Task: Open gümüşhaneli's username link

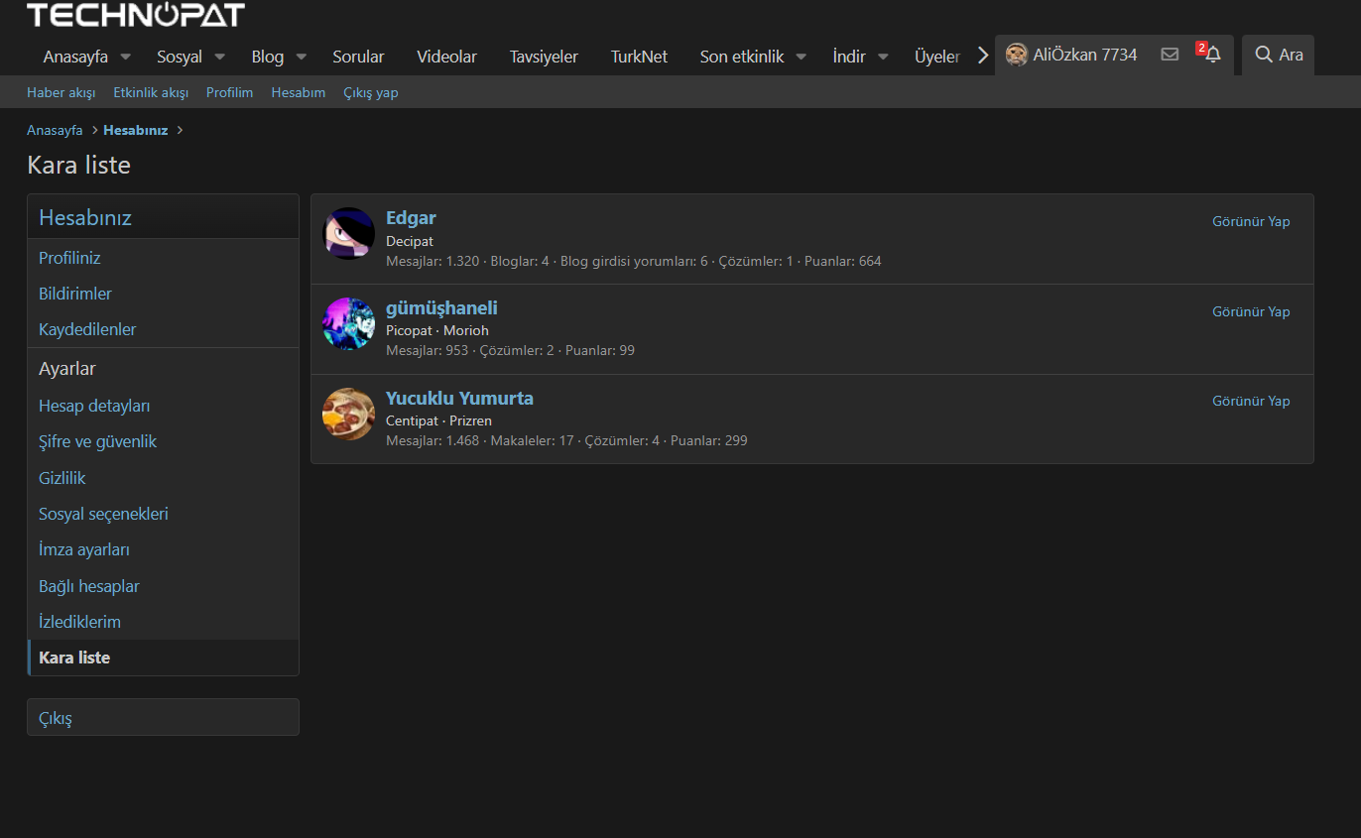Action: [x=441, y=308]
